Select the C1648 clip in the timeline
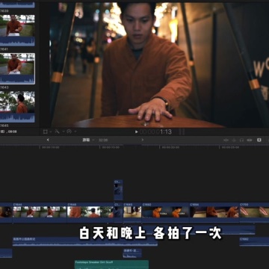This screenshot has height=269, width=269. (90, 212)
